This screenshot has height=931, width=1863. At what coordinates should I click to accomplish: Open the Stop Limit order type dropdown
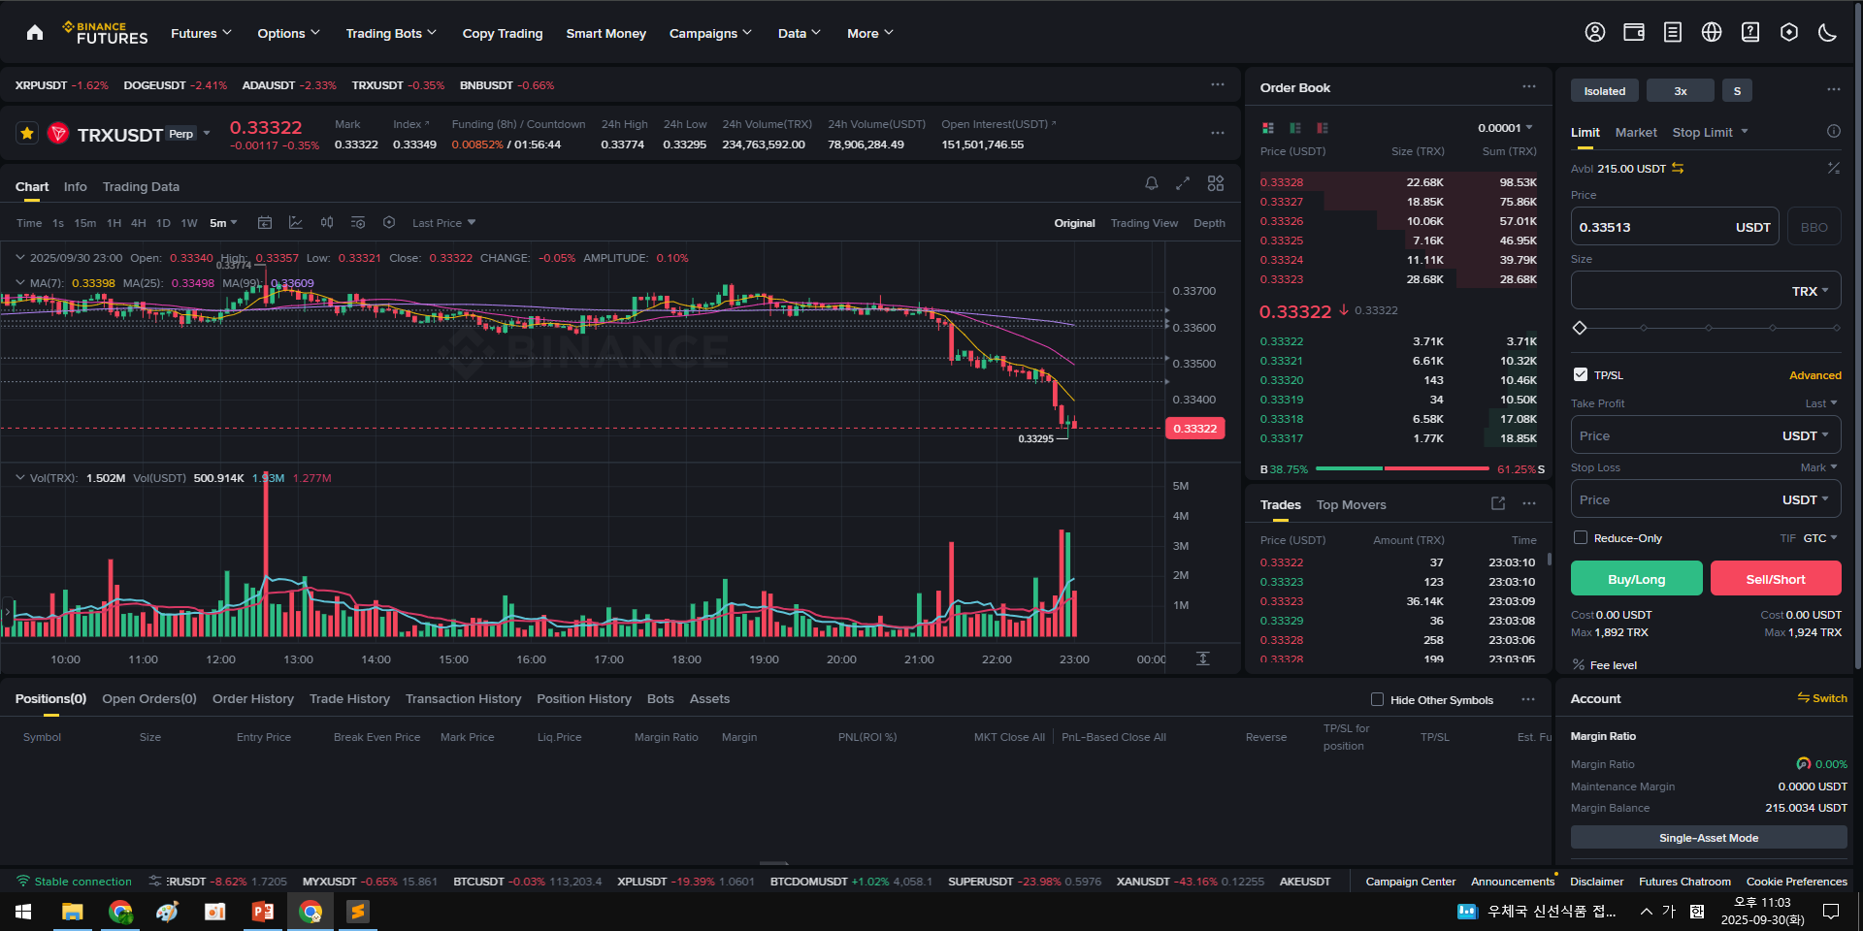pyautogui.click(x=1710, y=132)
